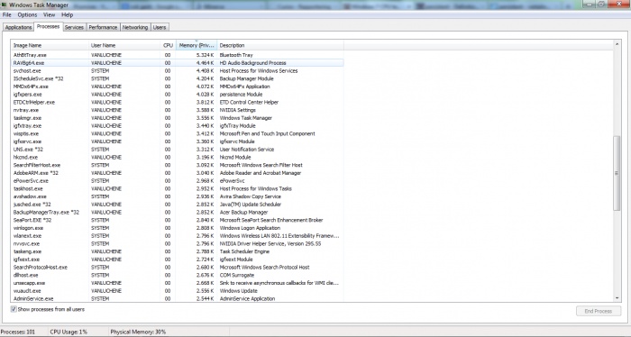This screenshot has width=631, height=337.
Task: Click the End Process button
Action: point(598,311)
